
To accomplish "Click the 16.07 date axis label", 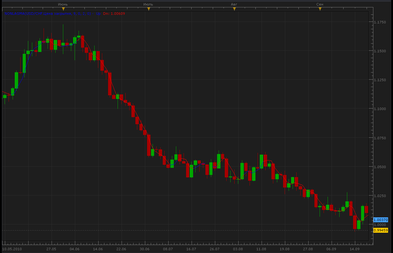I will [191, 249].
